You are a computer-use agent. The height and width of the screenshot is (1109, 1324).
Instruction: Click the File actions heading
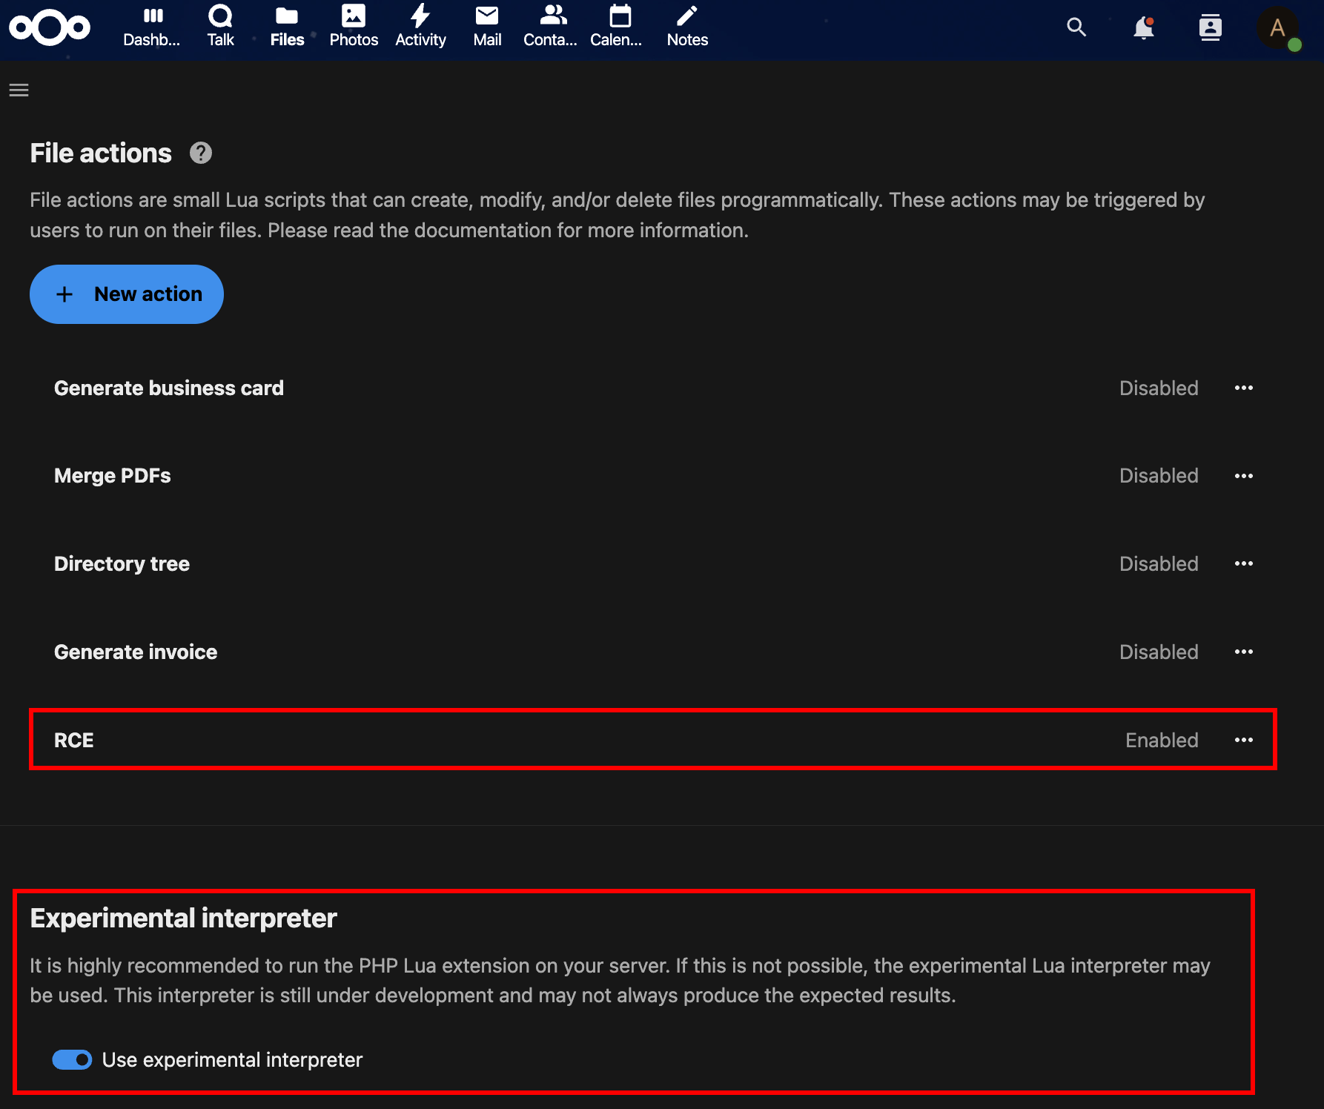click(101, 153)
